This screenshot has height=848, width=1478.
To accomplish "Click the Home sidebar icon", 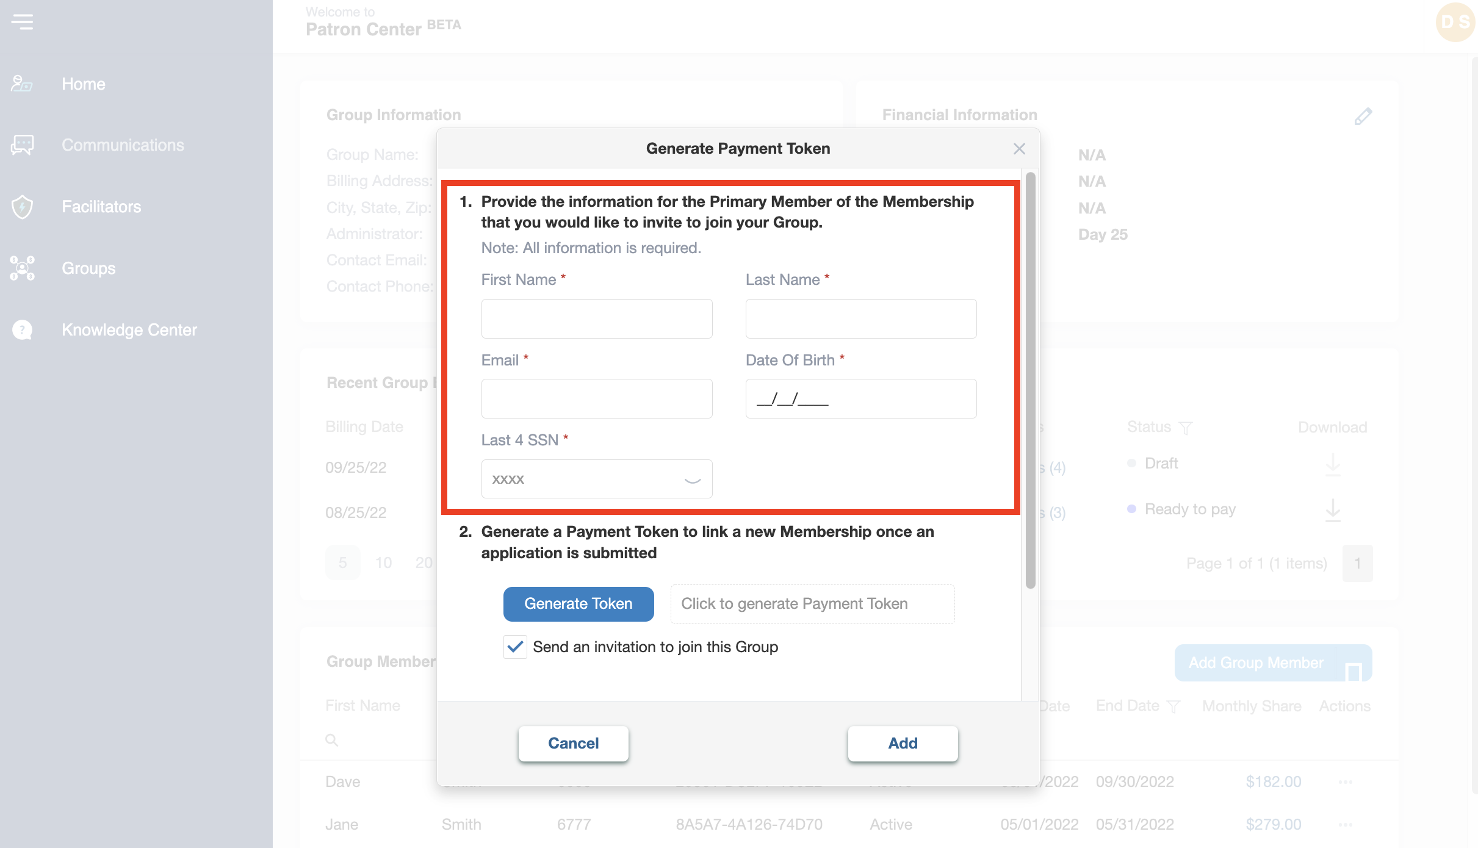I will 22,84.
